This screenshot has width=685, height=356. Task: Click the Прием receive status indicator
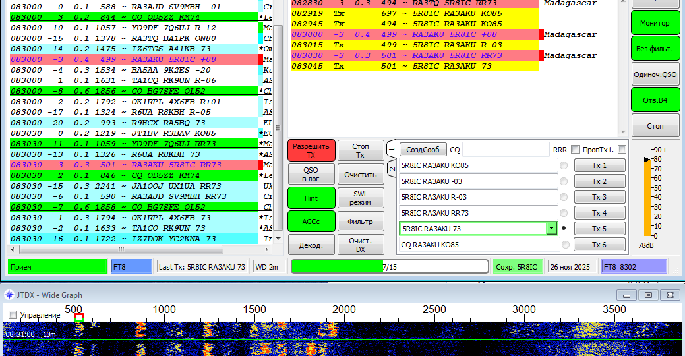click(x=57, y=267)
